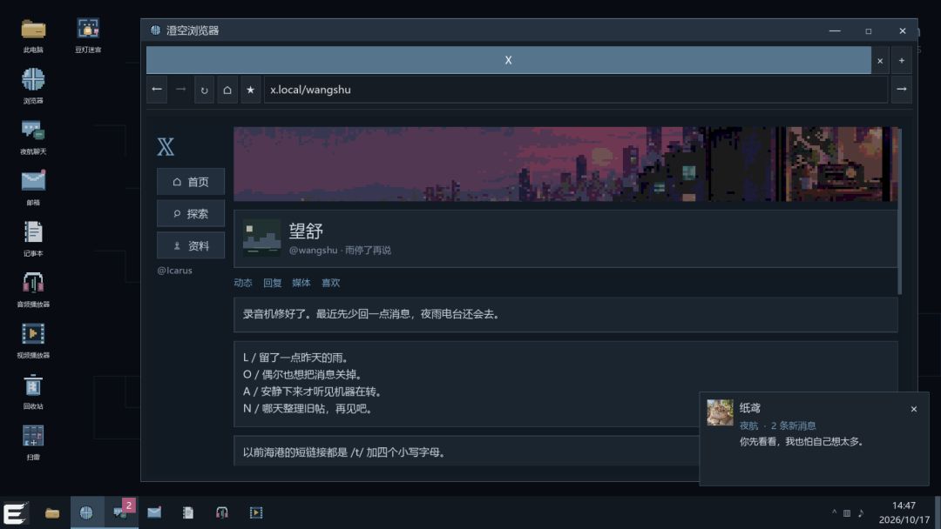The height and width of the screenshot is (529, 941).
Task: Open the start menu logo on the taskbar
Action: coord(15,512)
